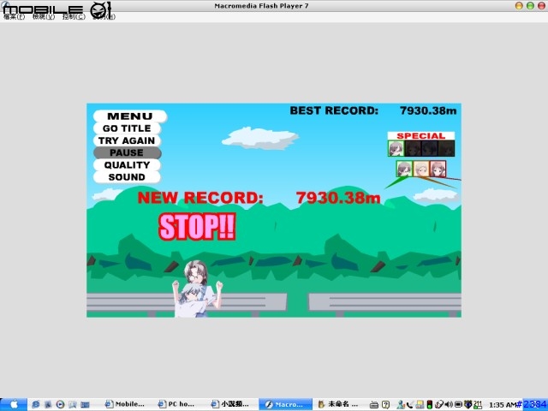Click the fourth darkened portrait under SPECIAL
548x411 pixels.
click(x=446, y=148)
